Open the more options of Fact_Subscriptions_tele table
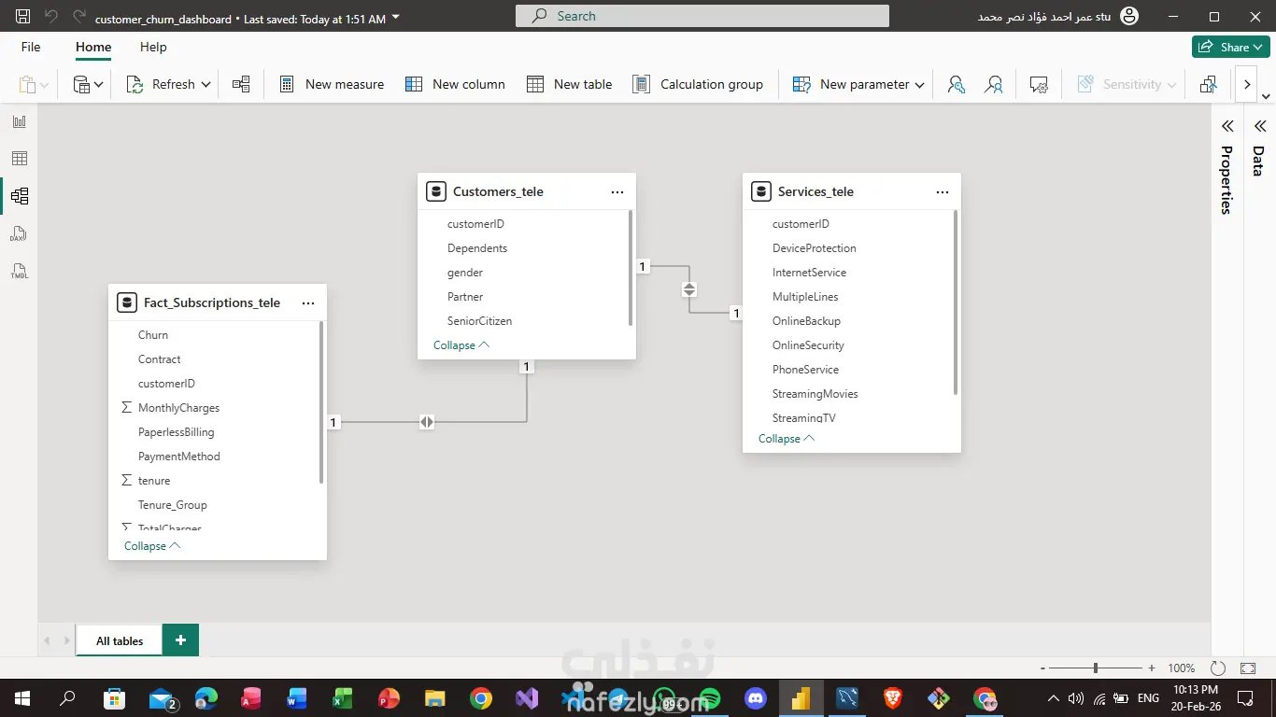 click(x=308, y=302)
